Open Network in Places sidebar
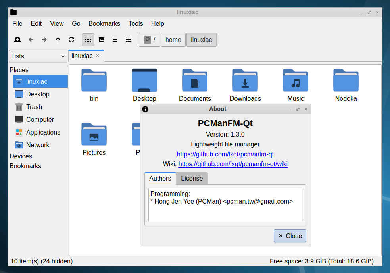Viewport: 390px width, 273px height. click(x=40, y=145)
